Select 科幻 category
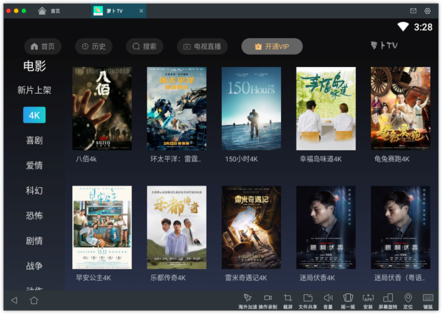Image resolution: width=442 pixels, height=314 pixels. click(34, 191)
